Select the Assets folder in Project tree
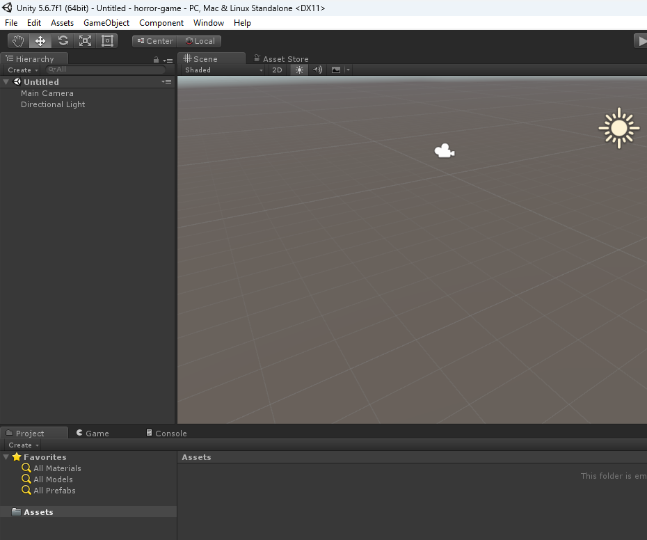Viewport: 647px width, 540px height. pos(88,512)
